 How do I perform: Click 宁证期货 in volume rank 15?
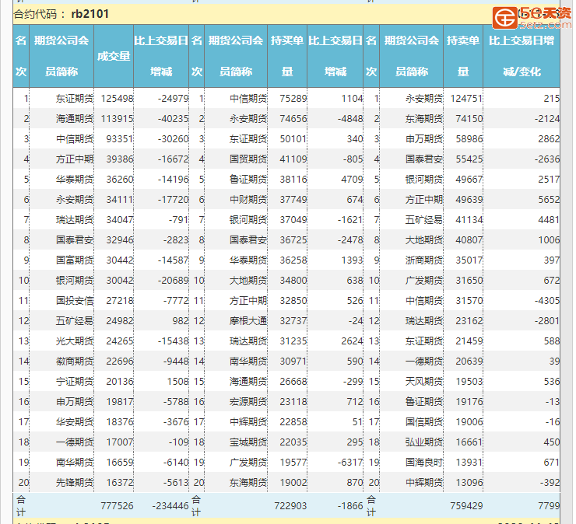click(75, 381)
